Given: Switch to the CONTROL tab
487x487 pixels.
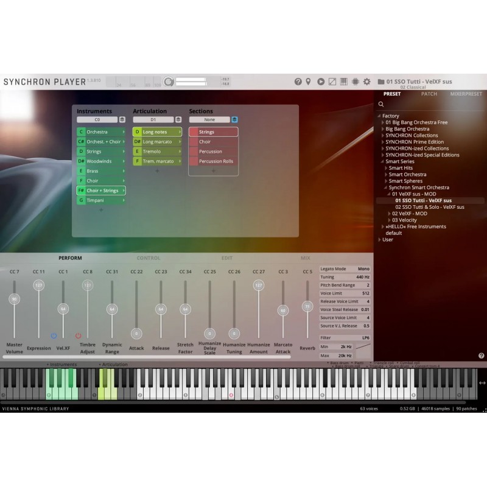Looking at the screenshot, I should [149, 258].
